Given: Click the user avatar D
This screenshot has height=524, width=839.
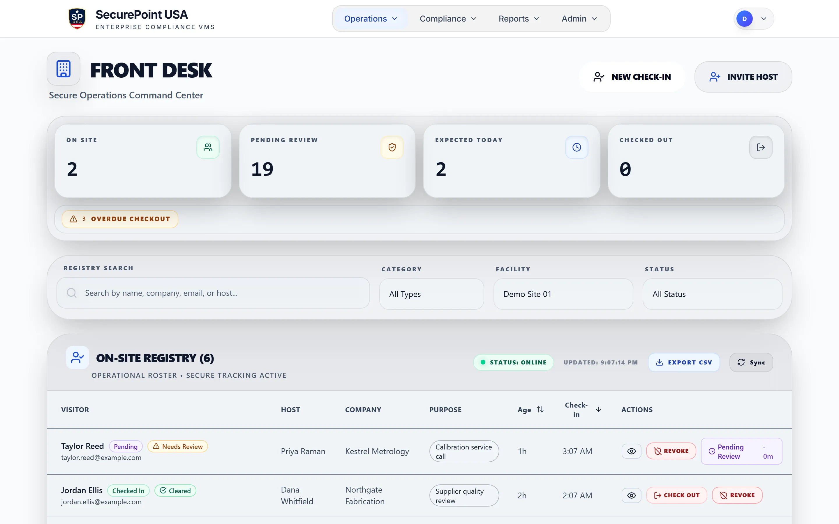Looking at the screenshot, I should click(744, 19).
